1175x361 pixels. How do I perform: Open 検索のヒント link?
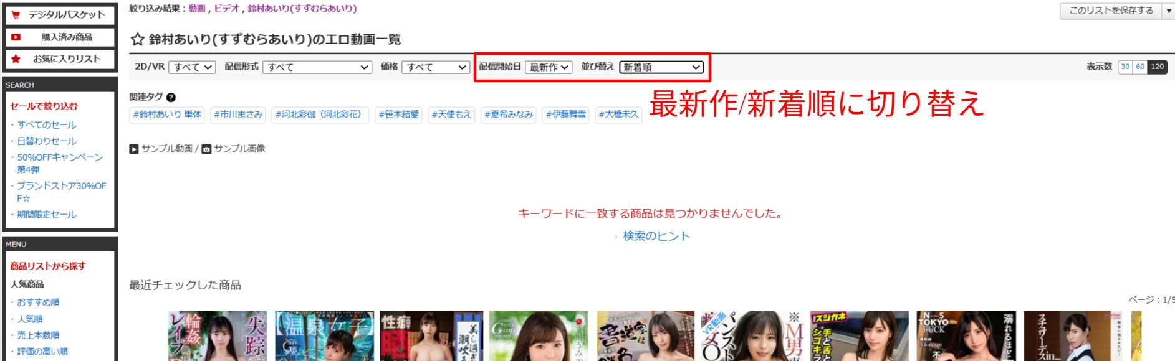tap(656, 236)
